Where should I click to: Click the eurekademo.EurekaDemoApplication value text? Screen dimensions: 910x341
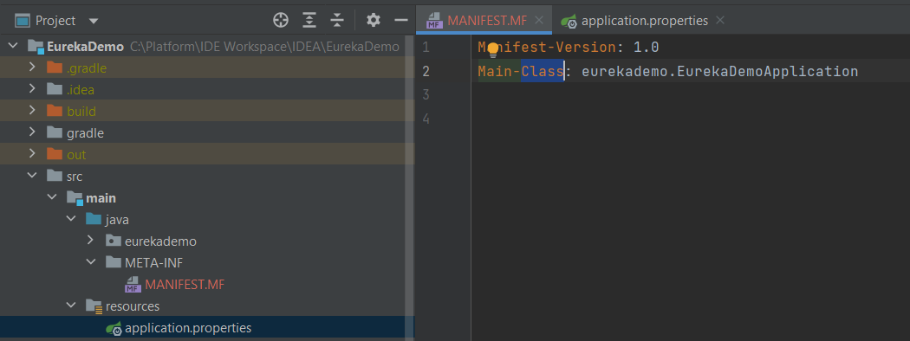click(x=719, y=71)
